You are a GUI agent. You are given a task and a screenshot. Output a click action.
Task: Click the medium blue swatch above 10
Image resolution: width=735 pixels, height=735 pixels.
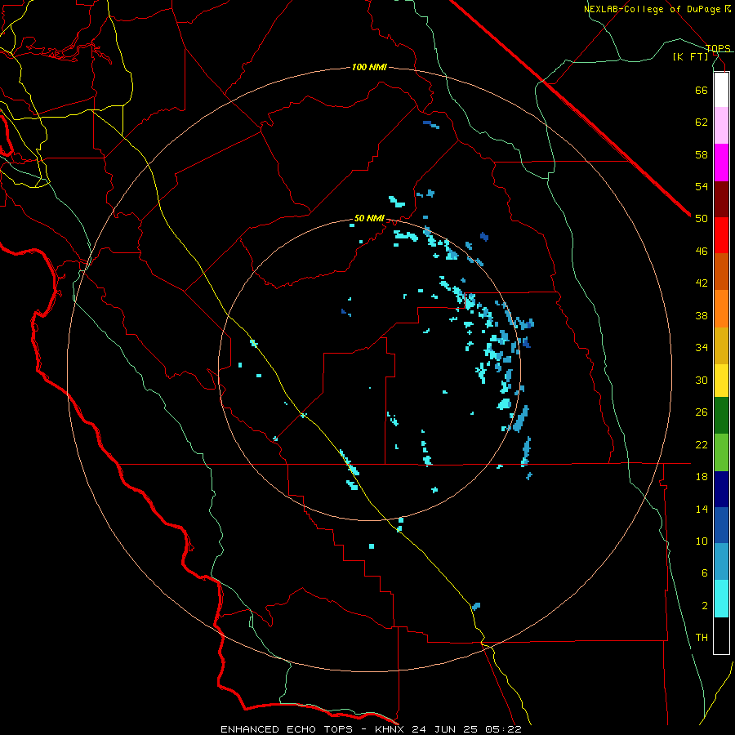point(721,525)
